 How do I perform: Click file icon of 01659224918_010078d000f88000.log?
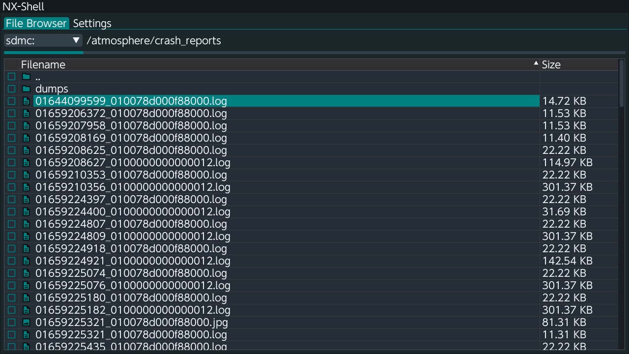(x=27, y=249)
